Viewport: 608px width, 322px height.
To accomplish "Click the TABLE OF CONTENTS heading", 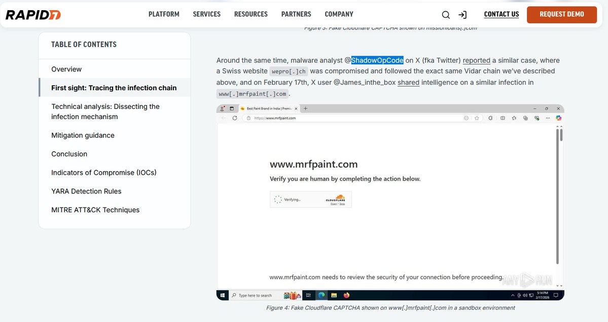I will 84,45.
